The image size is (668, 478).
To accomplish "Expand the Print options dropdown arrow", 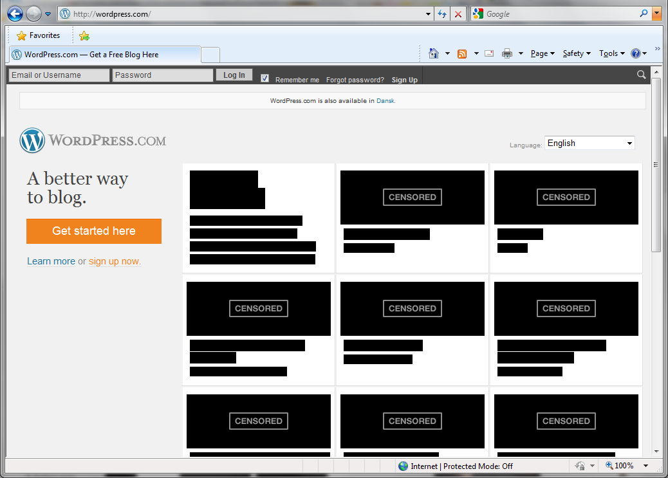I will point(521,53).
